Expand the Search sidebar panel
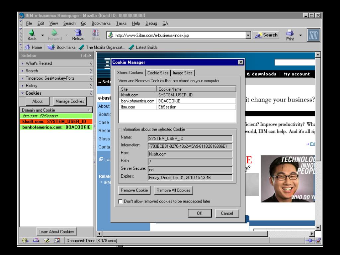The height and width of the screenshot is (255, 340). [x=56, y=71]
